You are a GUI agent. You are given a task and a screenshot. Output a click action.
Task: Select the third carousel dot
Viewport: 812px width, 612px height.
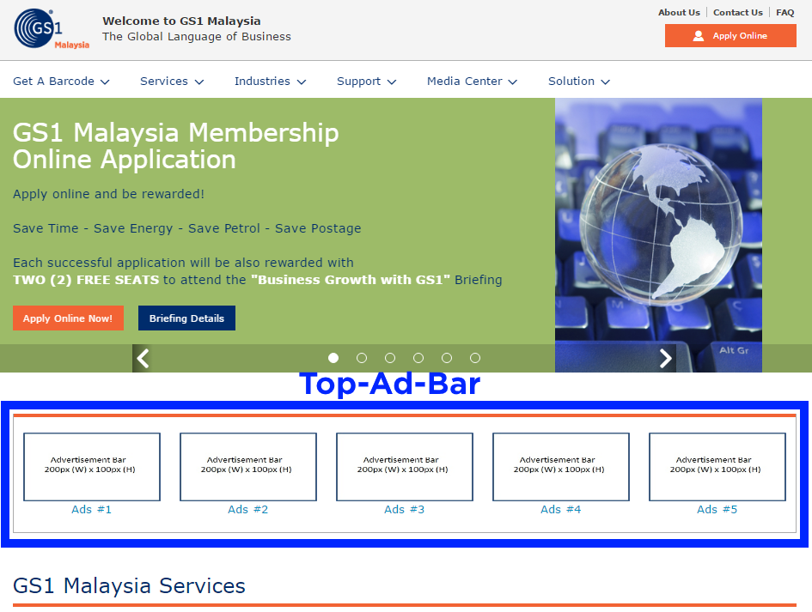(x=390, y=358)
